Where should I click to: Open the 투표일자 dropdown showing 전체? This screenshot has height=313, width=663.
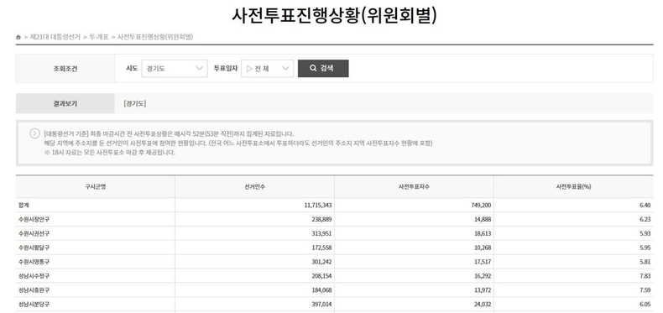tap(267, 69)
